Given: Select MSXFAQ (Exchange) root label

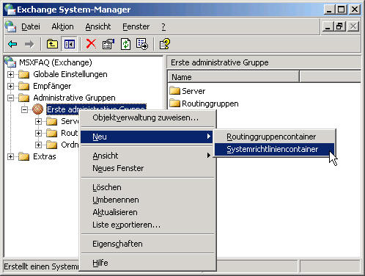Looking at the screenshot, I should [56, 62].
